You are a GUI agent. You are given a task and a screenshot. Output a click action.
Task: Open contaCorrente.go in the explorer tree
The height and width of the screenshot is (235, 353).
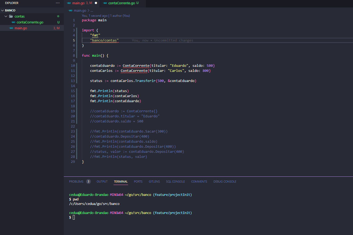click(30, 22)
